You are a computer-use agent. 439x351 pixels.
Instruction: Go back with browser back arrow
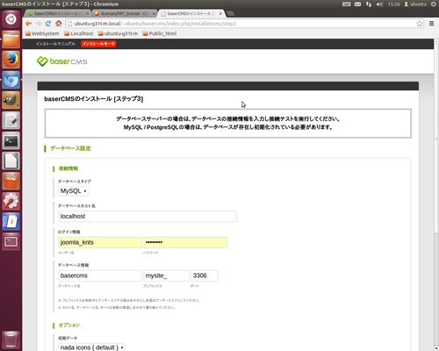tap(28, 24)
